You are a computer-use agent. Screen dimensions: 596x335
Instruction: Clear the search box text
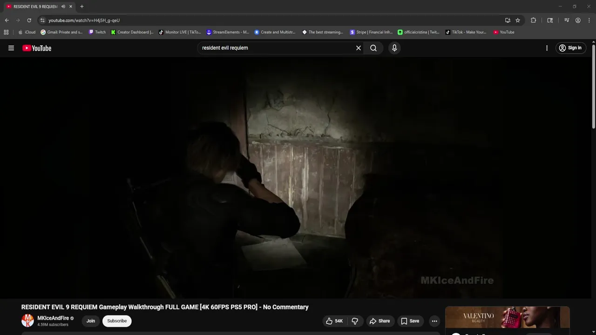click(x=359, y=48)
